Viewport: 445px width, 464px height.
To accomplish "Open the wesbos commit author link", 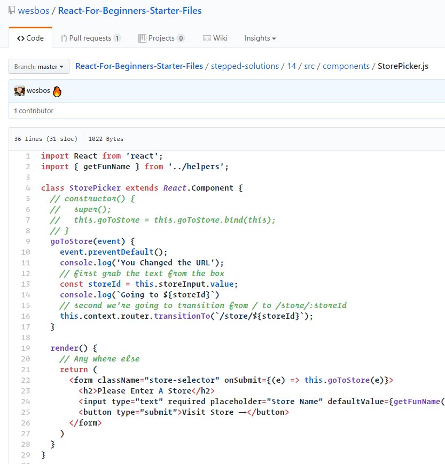I will point(38,91).
